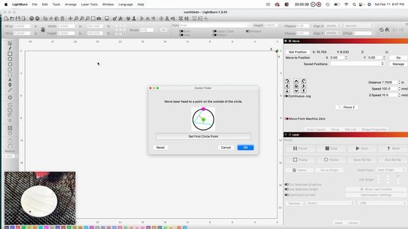Click the Device Settings wrench icon
This screenshot has width=408, height=229.
120,18
